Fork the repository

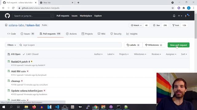[176, 25]
